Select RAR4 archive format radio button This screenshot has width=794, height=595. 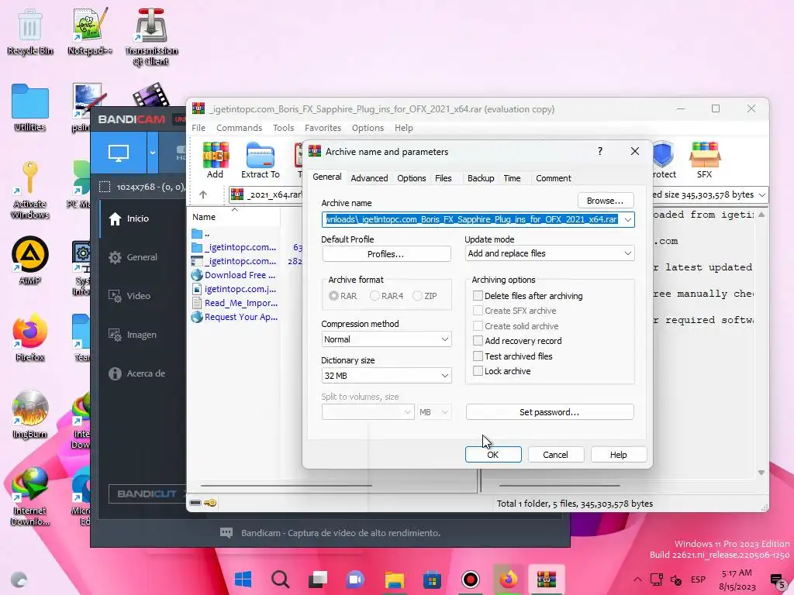pyautogui.click(x=375, y=295)
